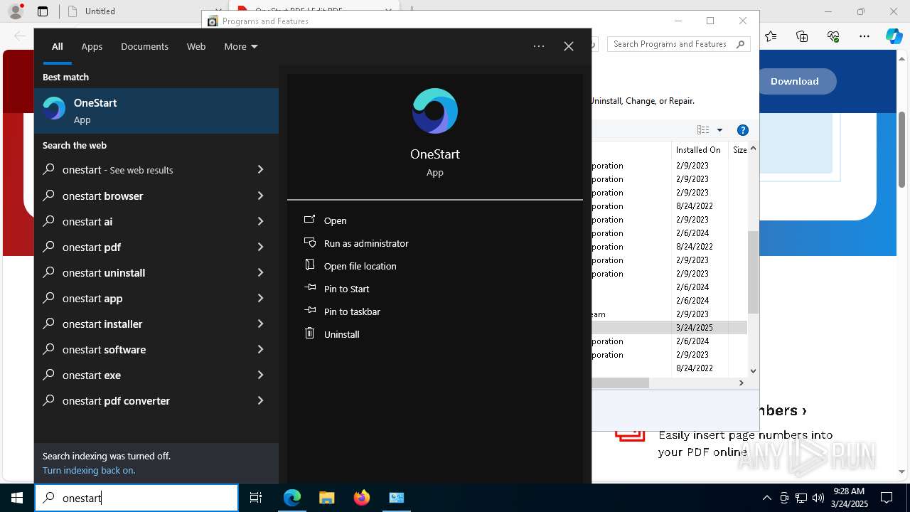Expand 'onestart software' suggestion arrow
This screenshot has height=512, width=910.
pyautogui.click(x=260, y=349)
